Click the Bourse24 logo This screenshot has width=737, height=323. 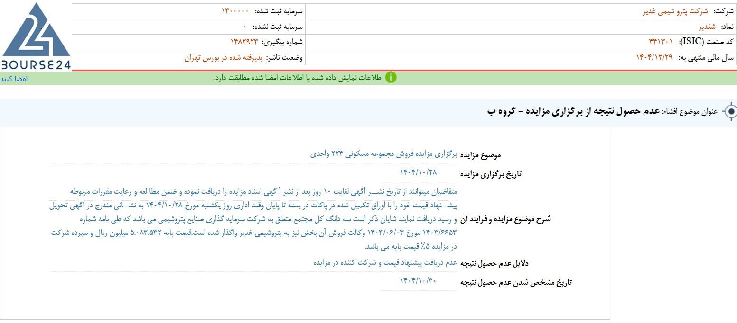point(36,36)
